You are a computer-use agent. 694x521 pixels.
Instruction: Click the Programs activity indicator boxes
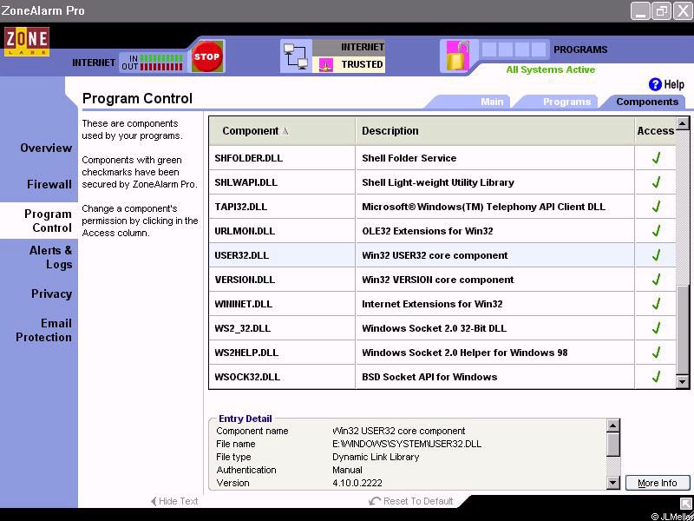(x=513, y=49)
